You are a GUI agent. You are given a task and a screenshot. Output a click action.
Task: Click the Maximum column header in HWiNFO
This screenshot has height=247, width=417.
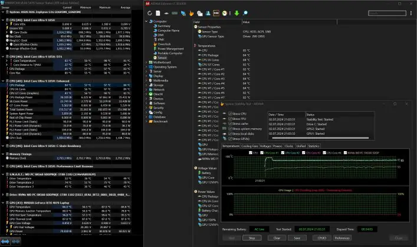tap(105, 8)
